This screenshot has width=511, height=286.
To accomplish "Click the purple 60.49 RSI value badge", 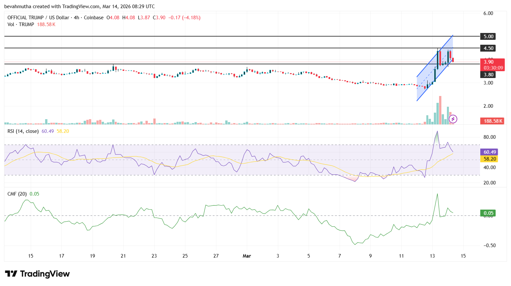I will [489, 152].
